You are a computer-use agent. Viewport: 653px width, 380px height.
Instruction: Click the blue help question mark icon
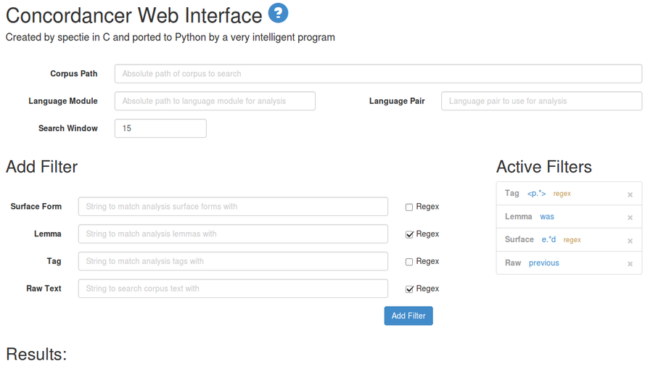[278, 13]
